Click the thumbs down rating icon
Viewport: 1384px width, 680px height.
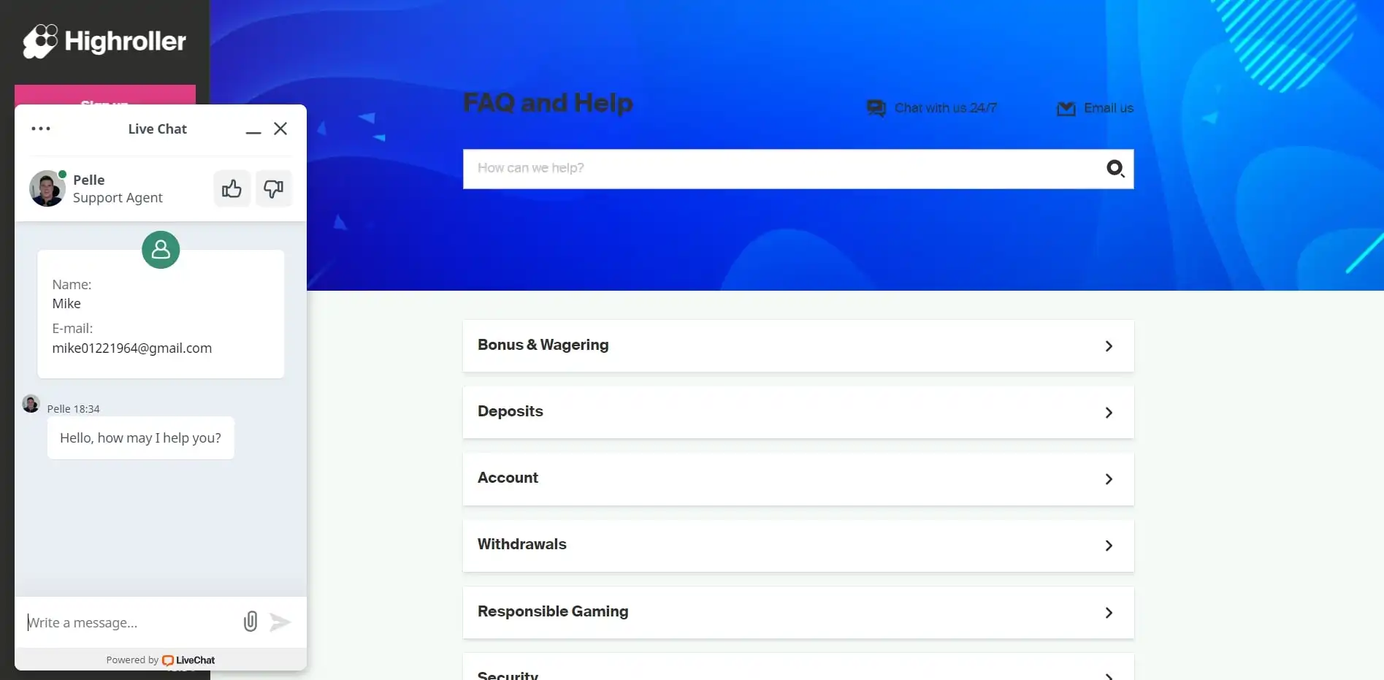(x=274, y=189)
